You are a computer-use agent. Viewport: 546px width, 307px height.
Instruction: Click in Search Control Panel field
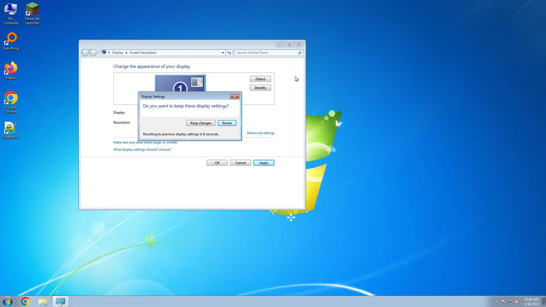(266, 53)
